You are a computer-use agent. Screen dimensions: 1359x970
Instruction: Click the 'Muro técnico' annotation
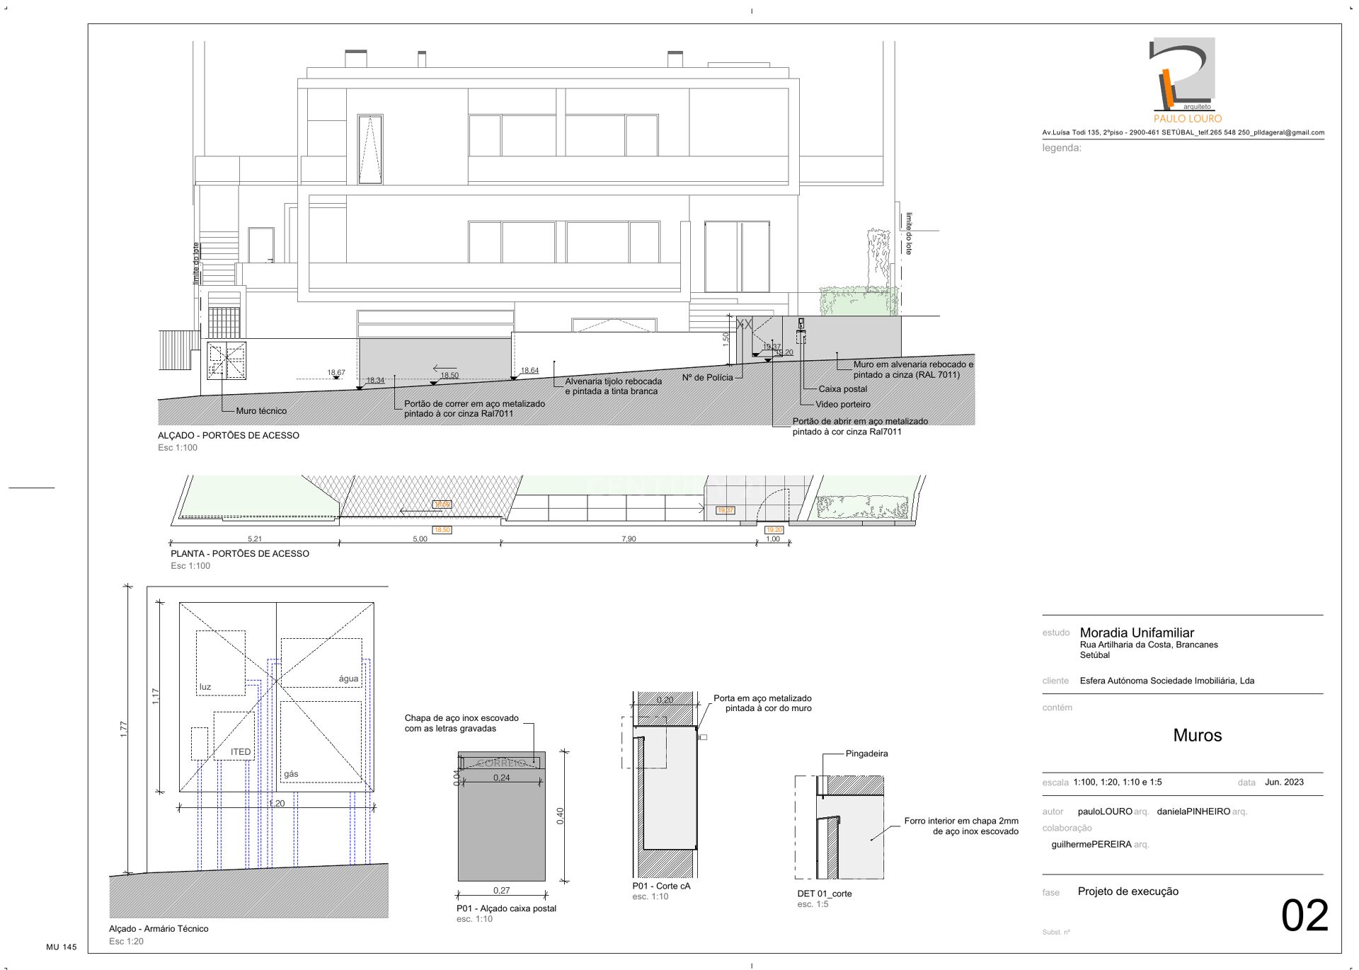tap(261, 411)
